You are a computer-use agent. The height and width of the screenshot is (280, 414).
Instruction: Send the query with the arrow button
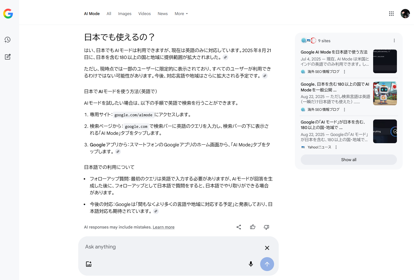[267, 264]
